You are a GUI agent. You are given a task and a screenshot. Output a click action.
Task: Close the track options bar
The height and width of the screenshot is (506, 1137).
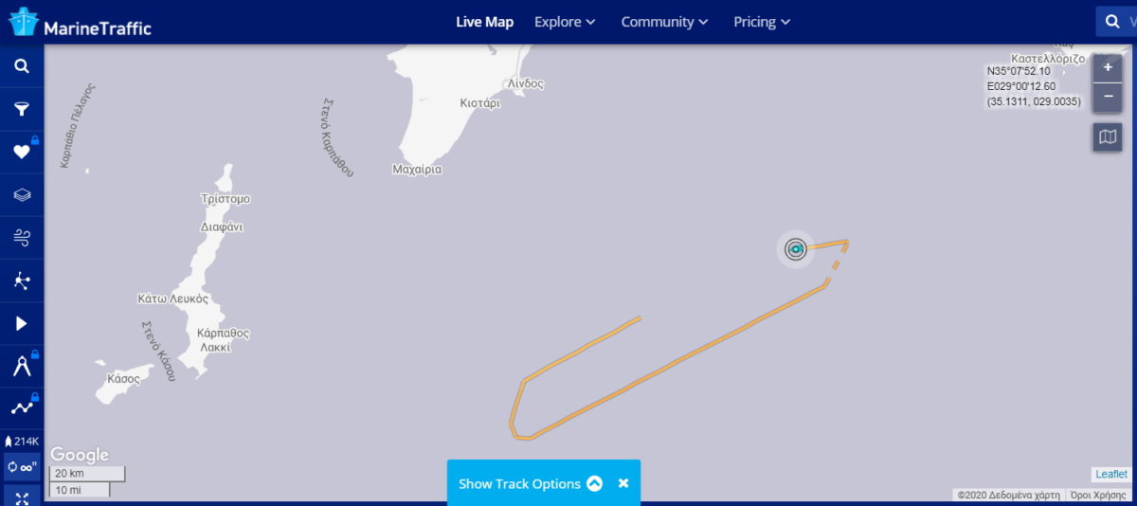(x=623, y=483)
